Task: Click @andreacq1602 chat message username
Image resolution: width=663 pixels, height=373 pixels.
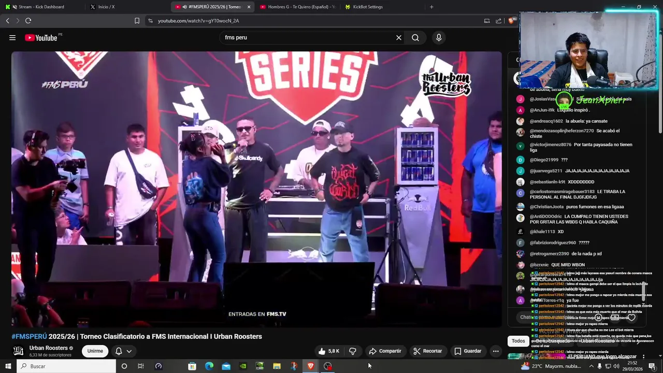Action: [x=546, y=121]
